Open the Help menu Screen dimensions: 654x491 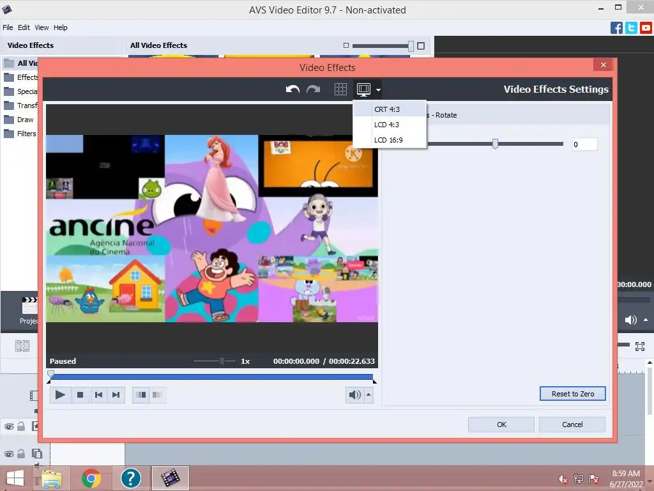click(61, 27)
